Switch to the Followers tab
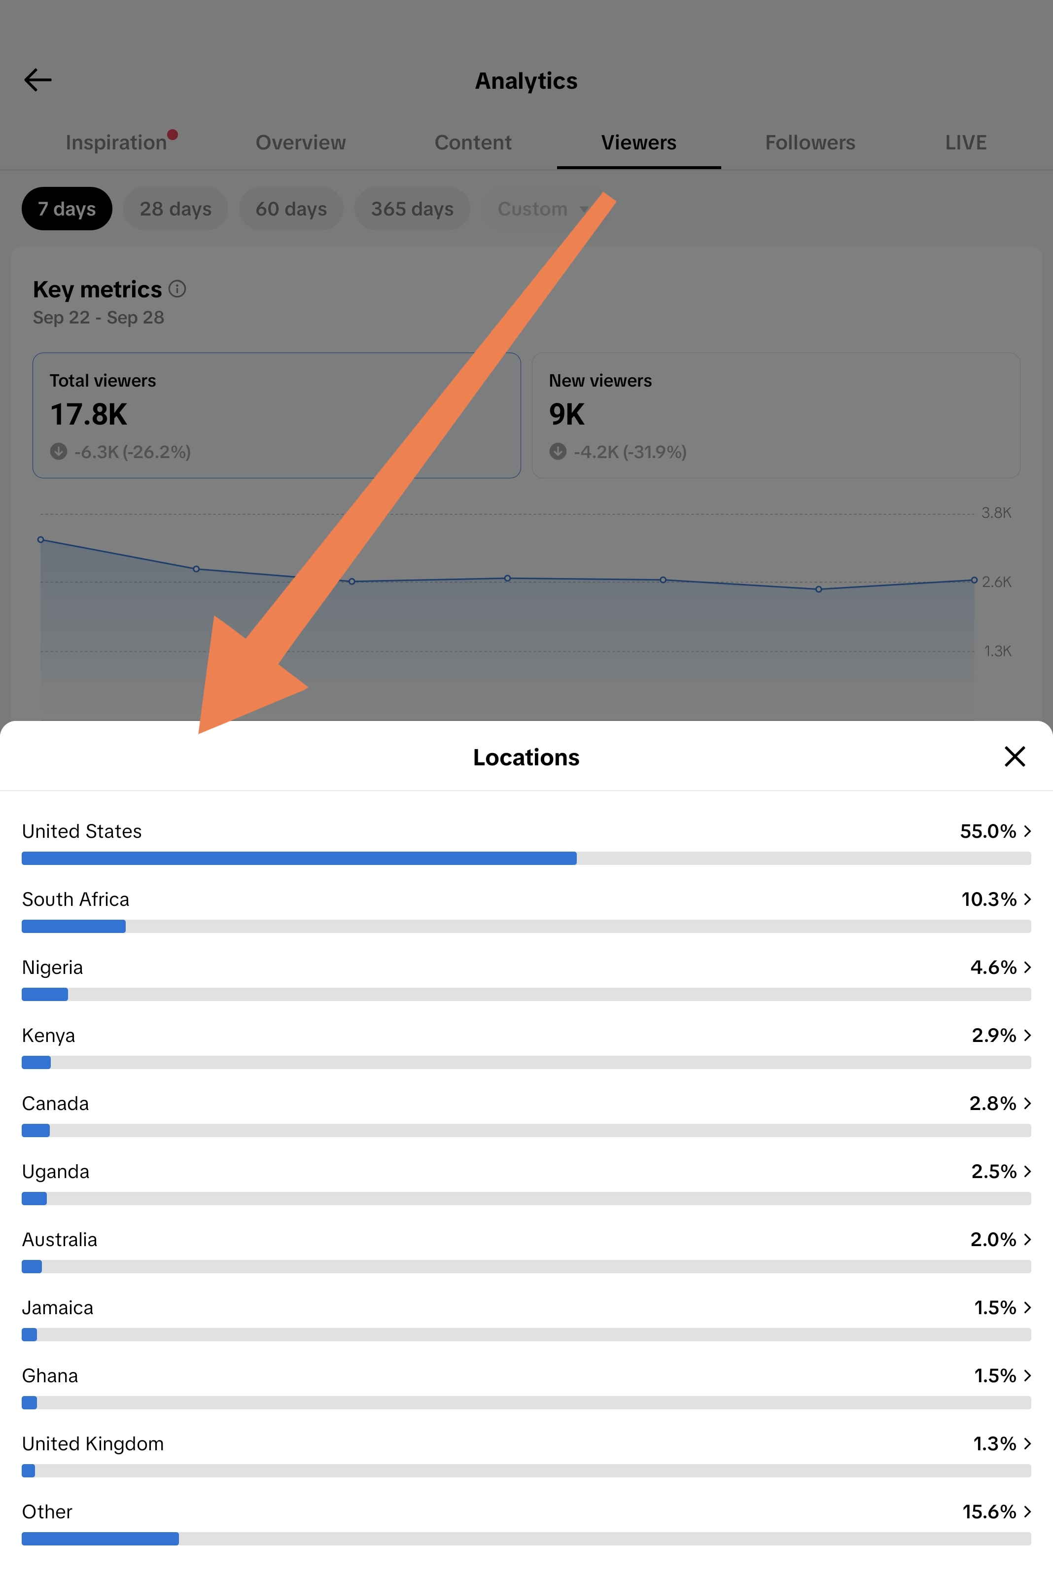The width and height of the screenshot is (1053, 1578). click(x=810, y=143)
